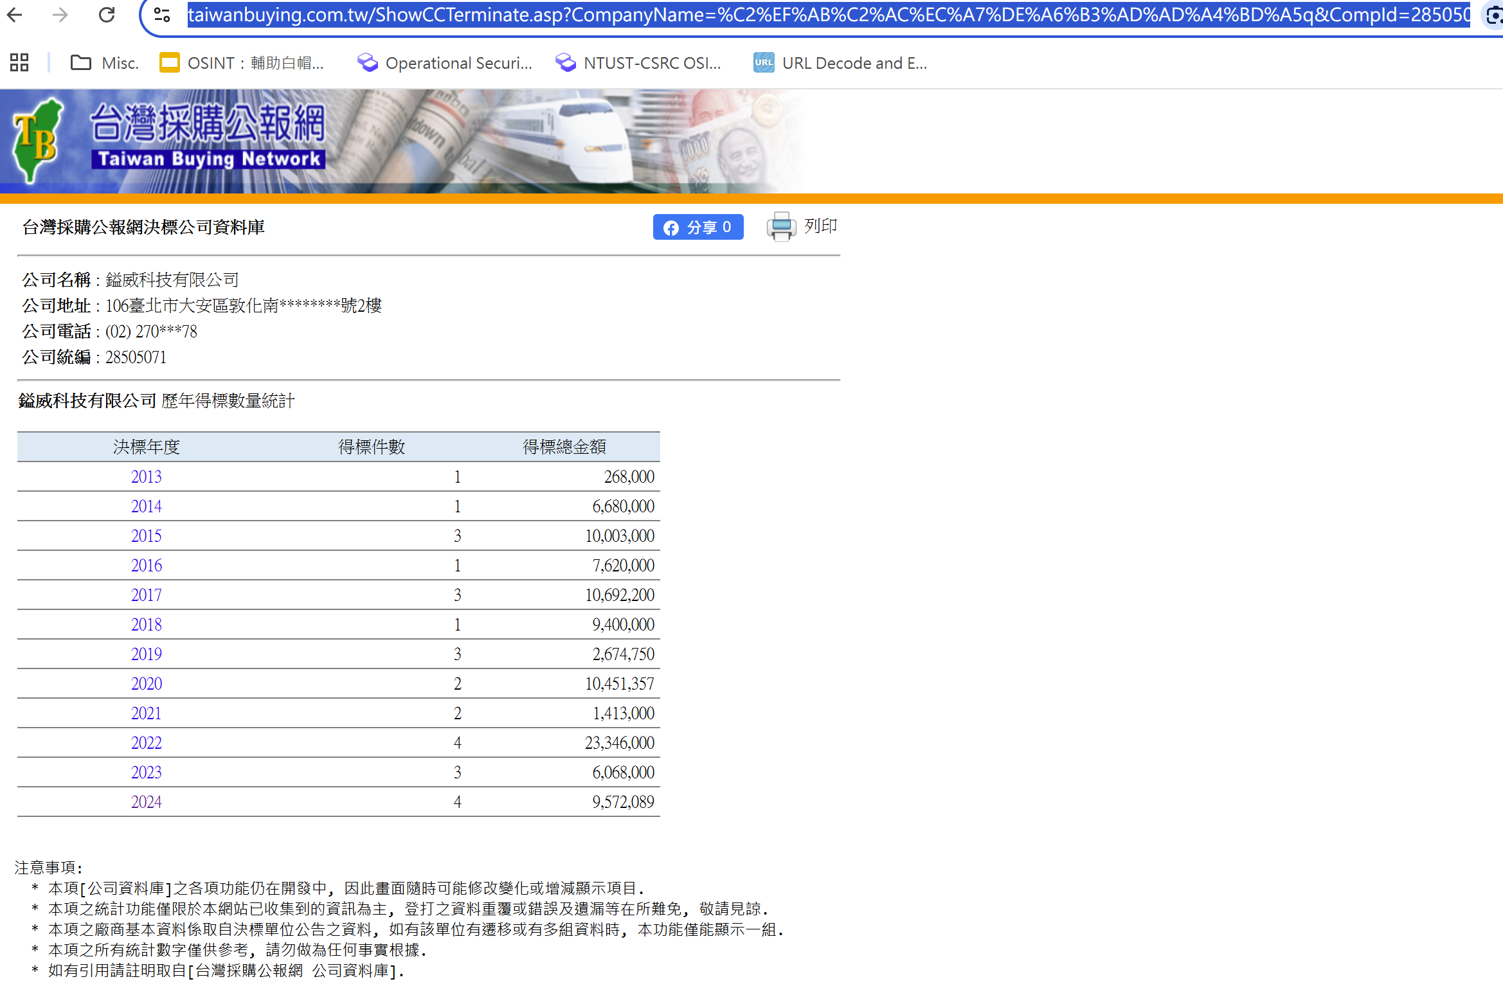Open Operational Securi... bookmark
Viewport: 1503px width, 995px height.
(445, 63)
